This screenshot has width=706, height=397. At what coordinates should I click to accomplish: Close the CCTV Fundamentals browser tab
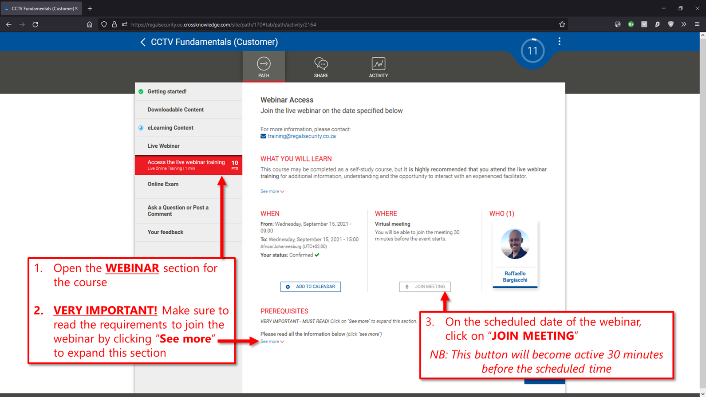[76, 8]
